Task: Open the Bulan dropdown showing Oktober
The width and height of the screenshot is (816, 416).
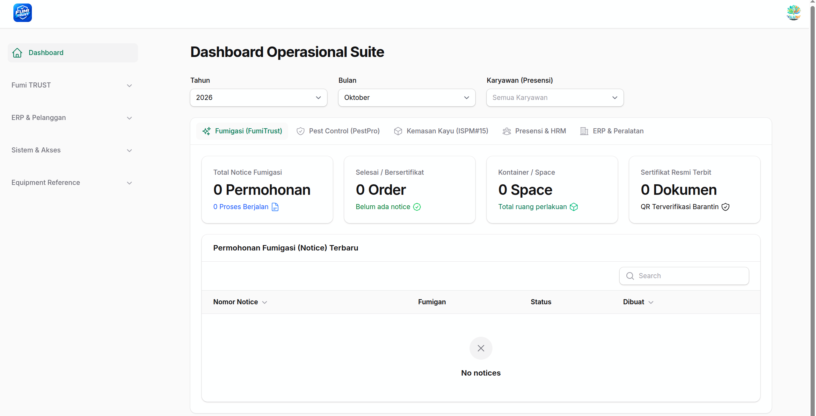Action: tap(407, 98)
